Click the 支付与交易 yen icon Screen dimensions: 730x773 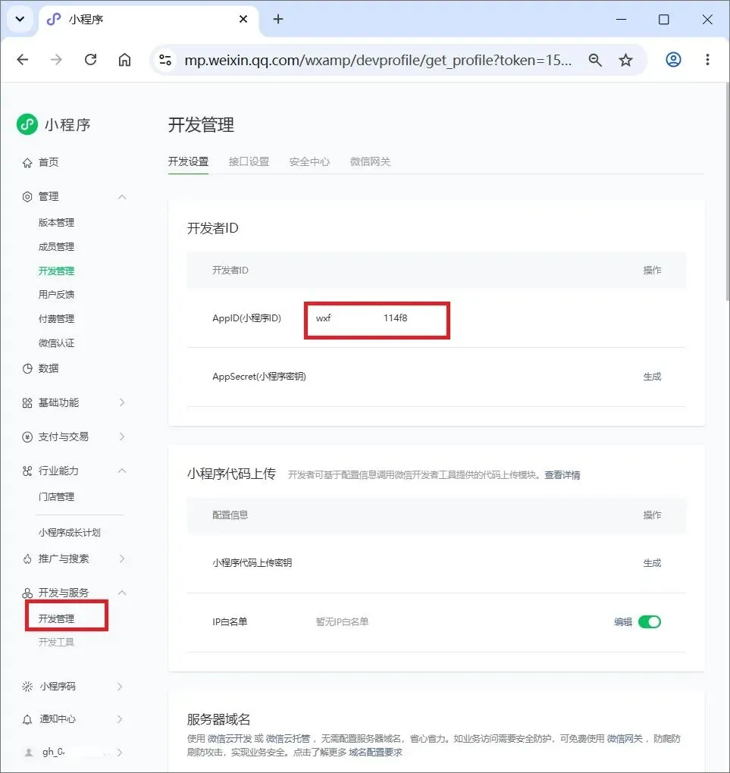point(27,437)
